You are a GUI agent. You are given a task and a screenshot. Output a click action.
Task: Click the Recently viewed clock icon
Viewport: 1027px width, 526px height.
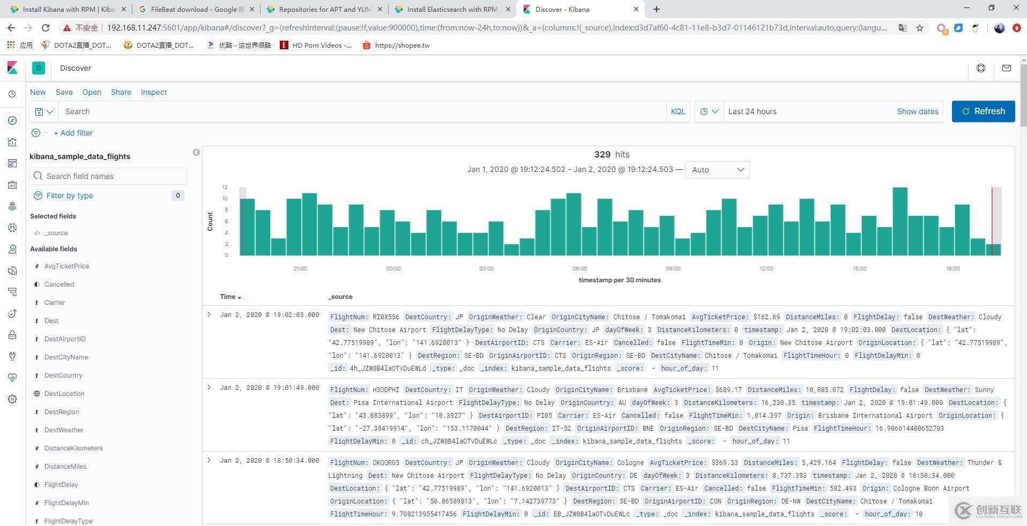point(12,94)
